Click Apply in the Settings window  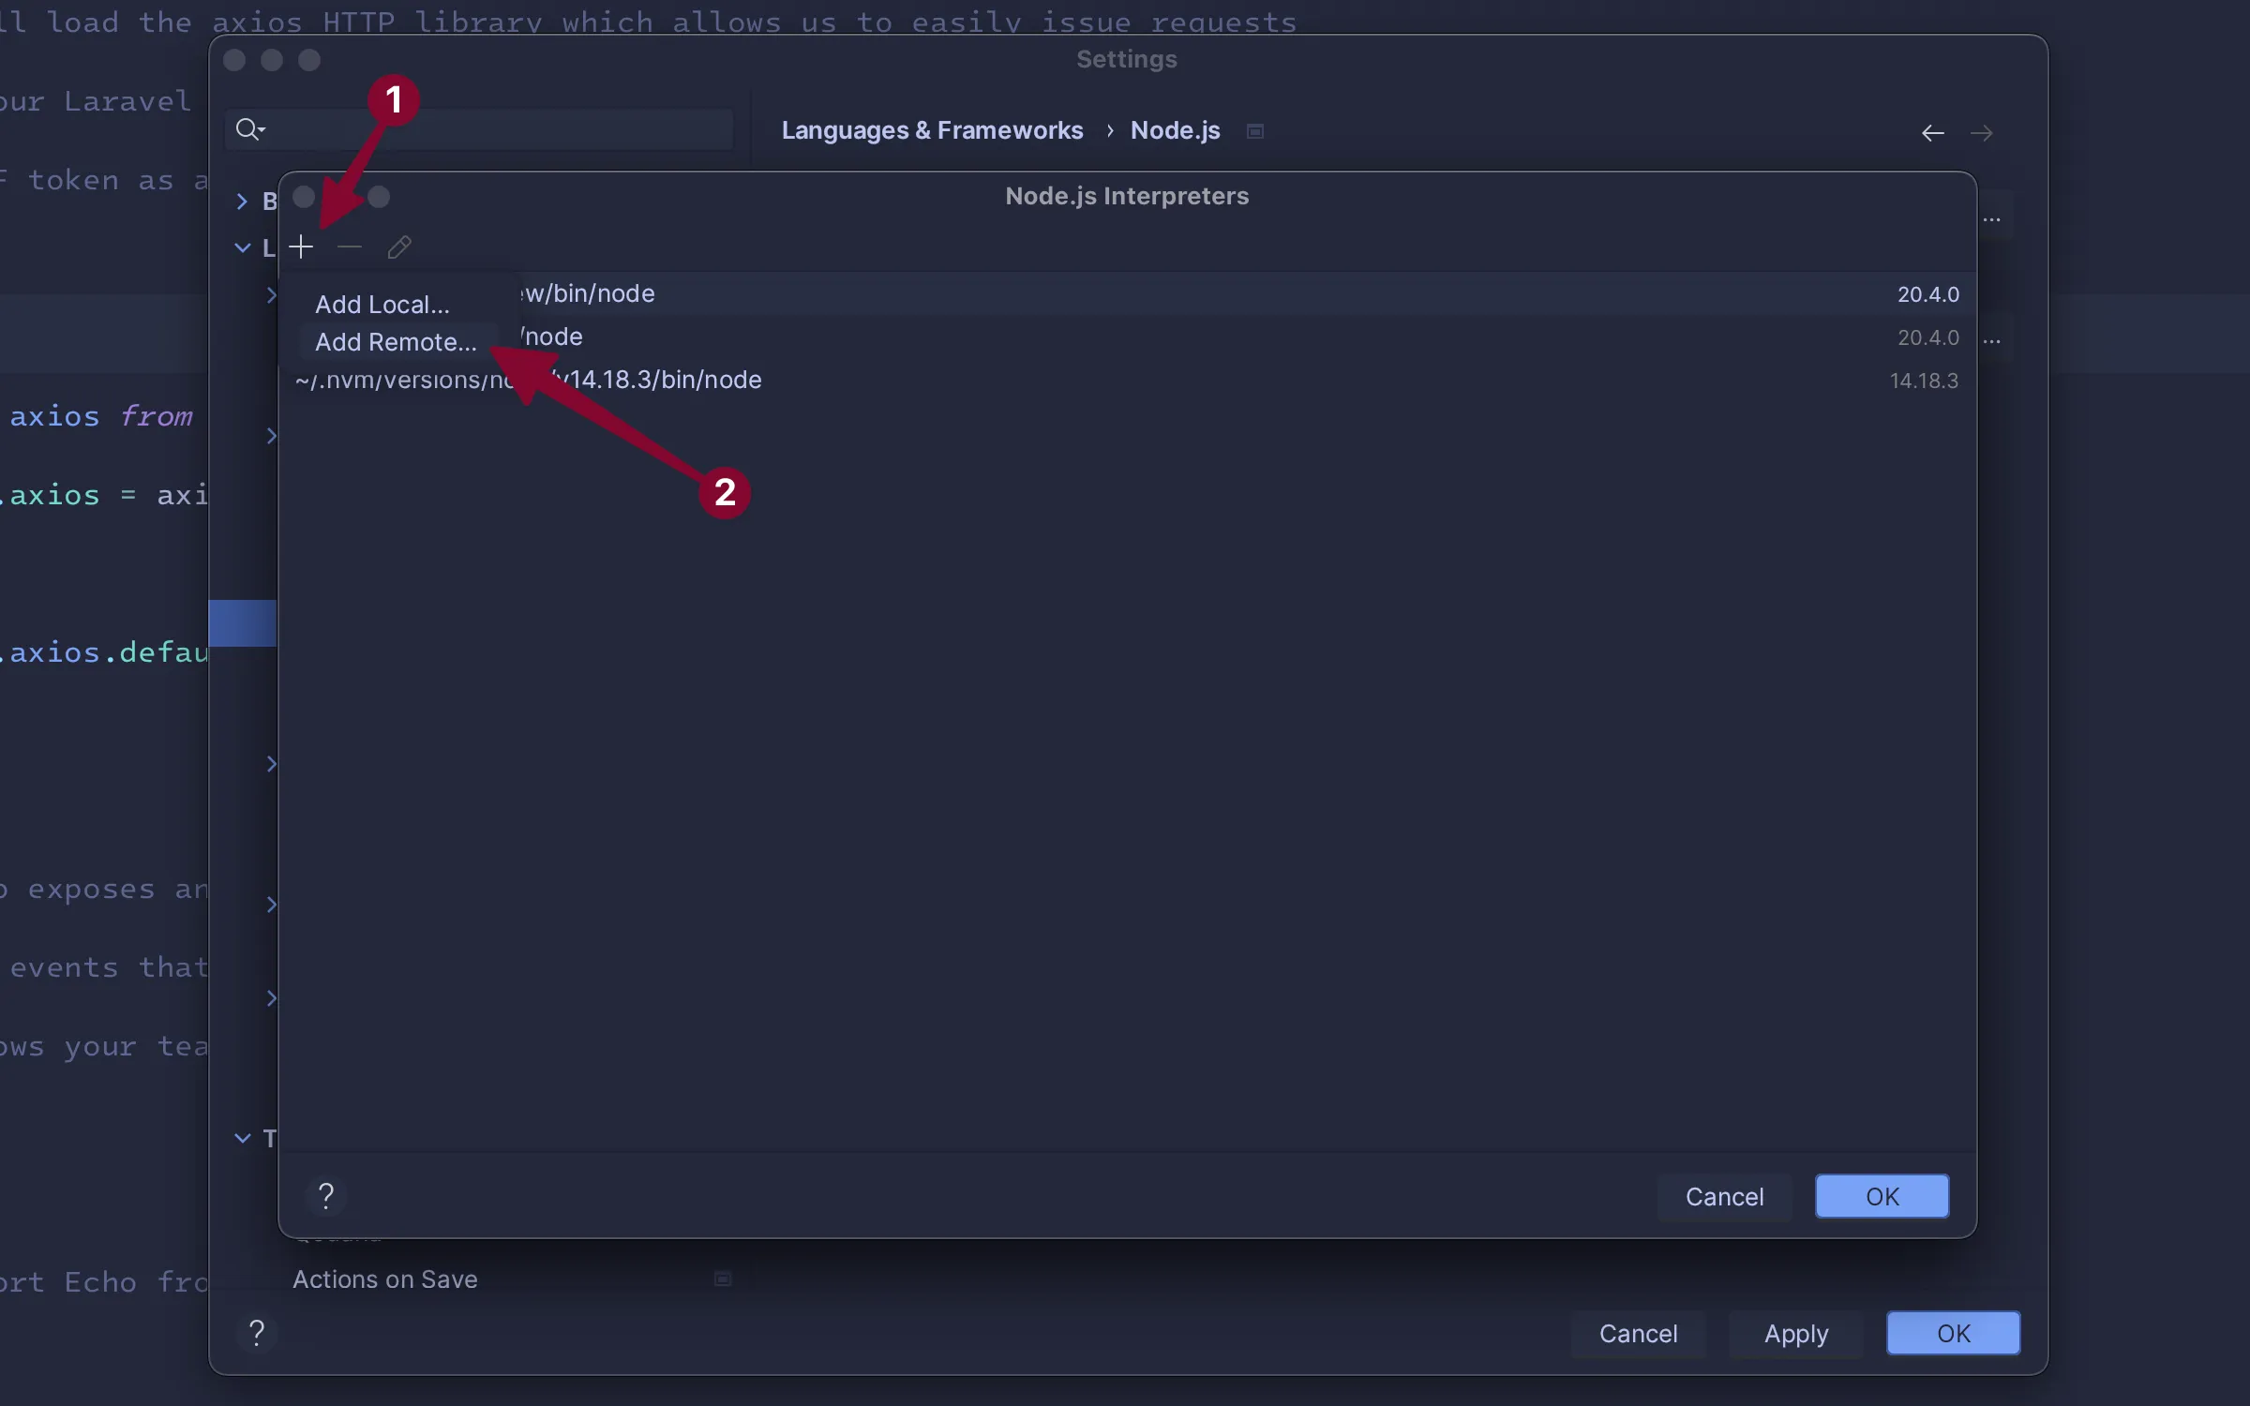point(1795,1334)
